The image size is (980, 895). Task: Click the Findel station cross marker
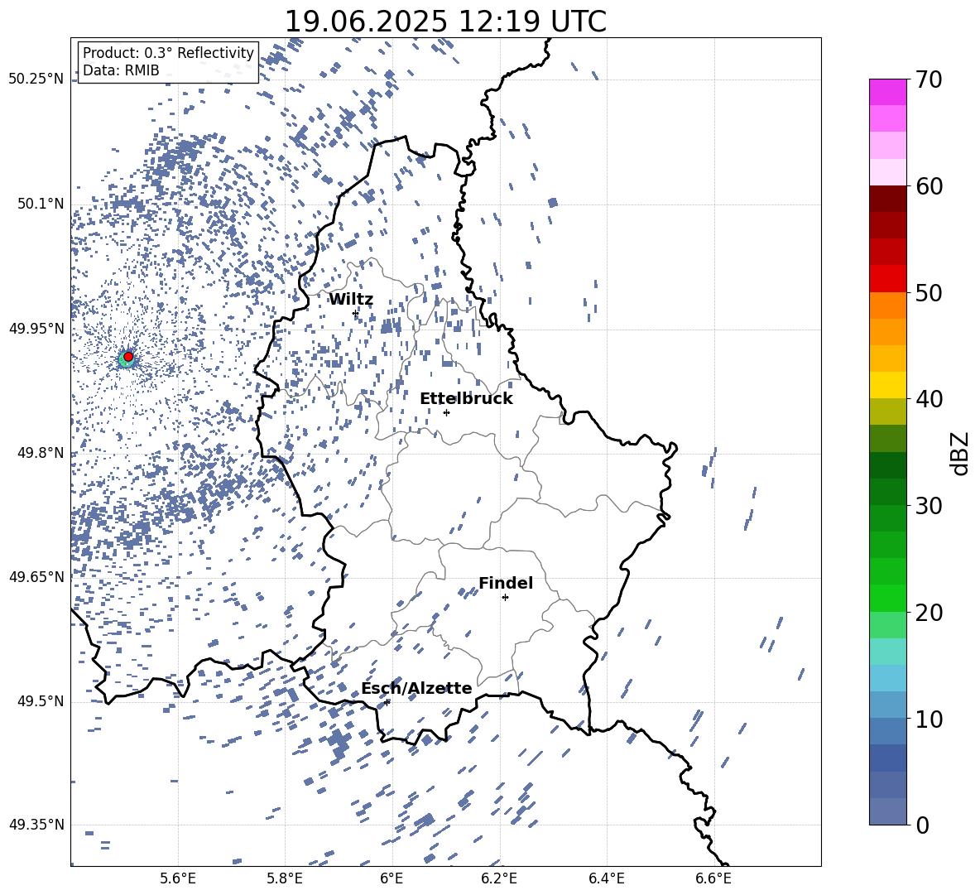coord(505,598)
